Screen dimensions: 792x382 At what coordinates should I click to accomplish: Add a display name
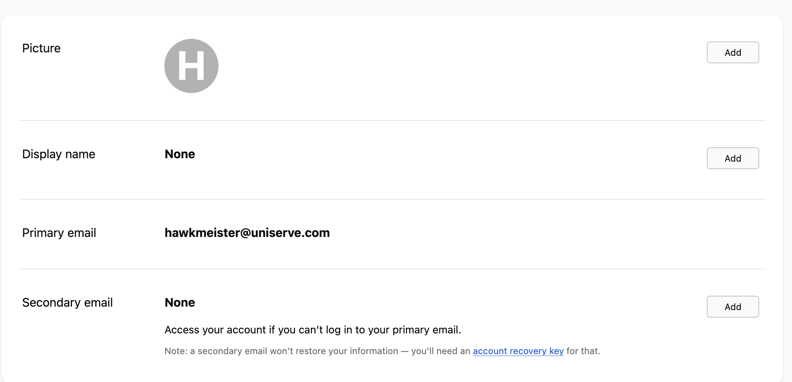[x=732, y=158]
